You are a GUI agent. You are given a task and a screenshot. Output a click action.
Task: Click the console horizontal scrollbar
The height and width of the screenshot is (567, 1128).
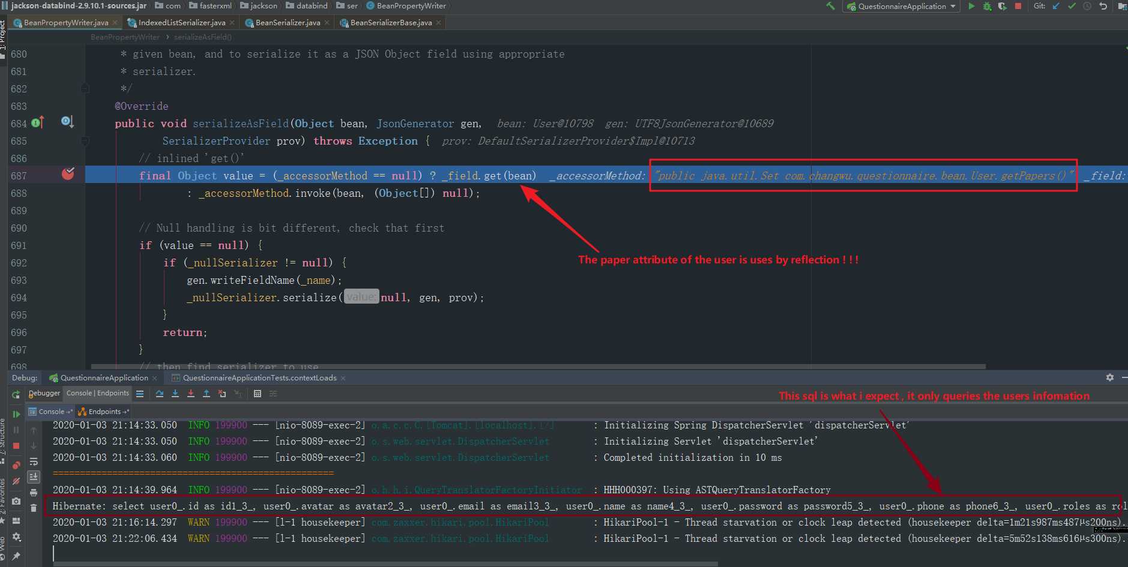(385, 564)
